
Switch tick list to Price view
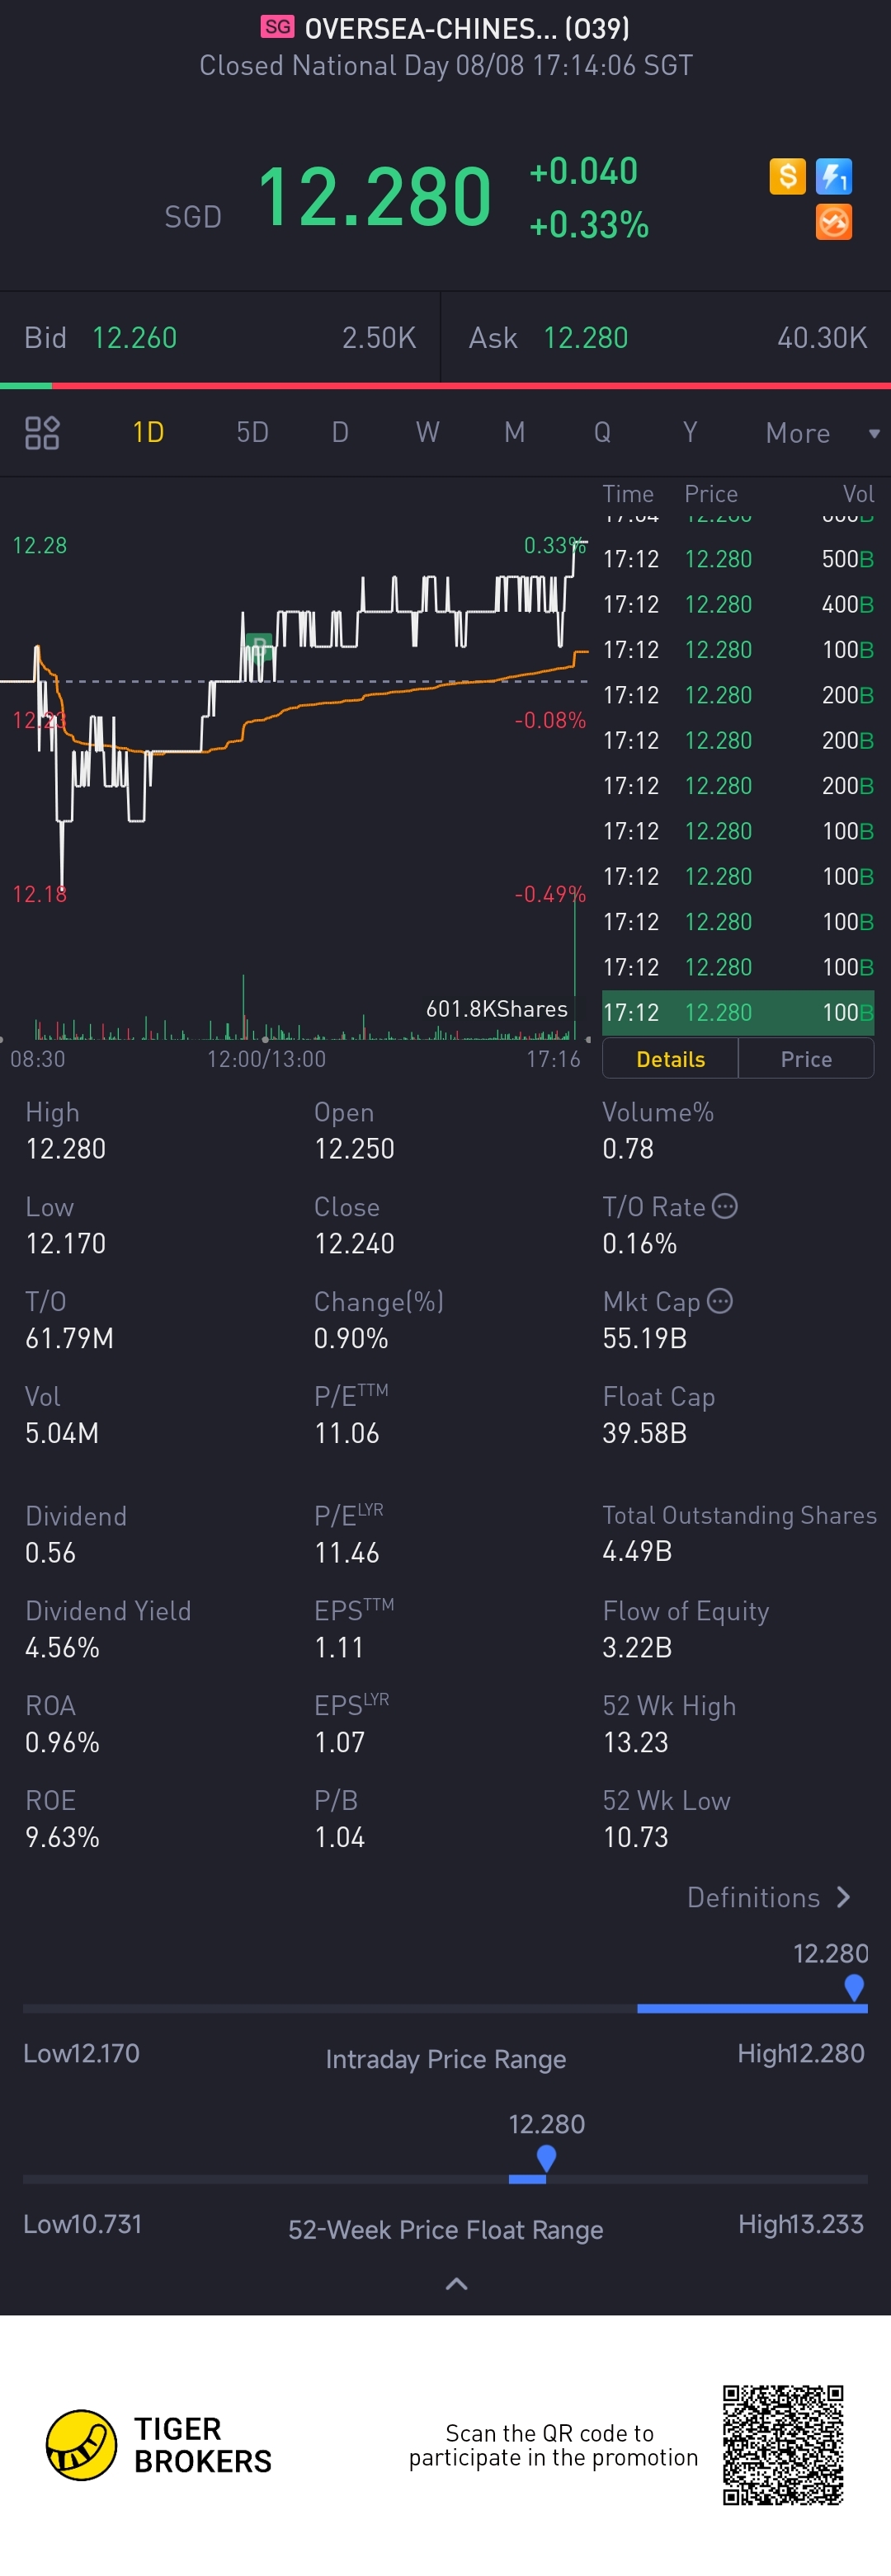pos(806,1059)
